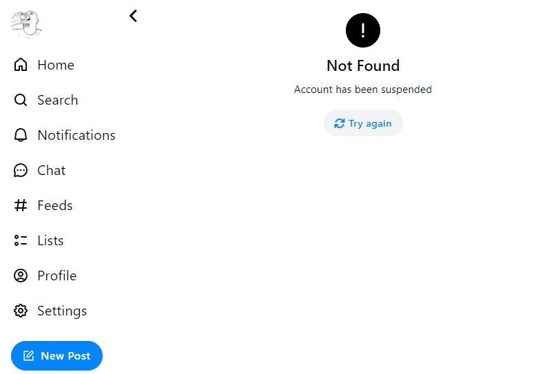Open the Lists text label
Screen dimensions: 558x374
pyautogui.click(x=50, y=240)
